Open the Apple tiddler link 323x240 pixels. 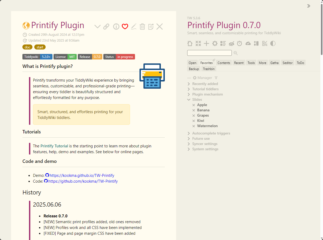point(202,105)
